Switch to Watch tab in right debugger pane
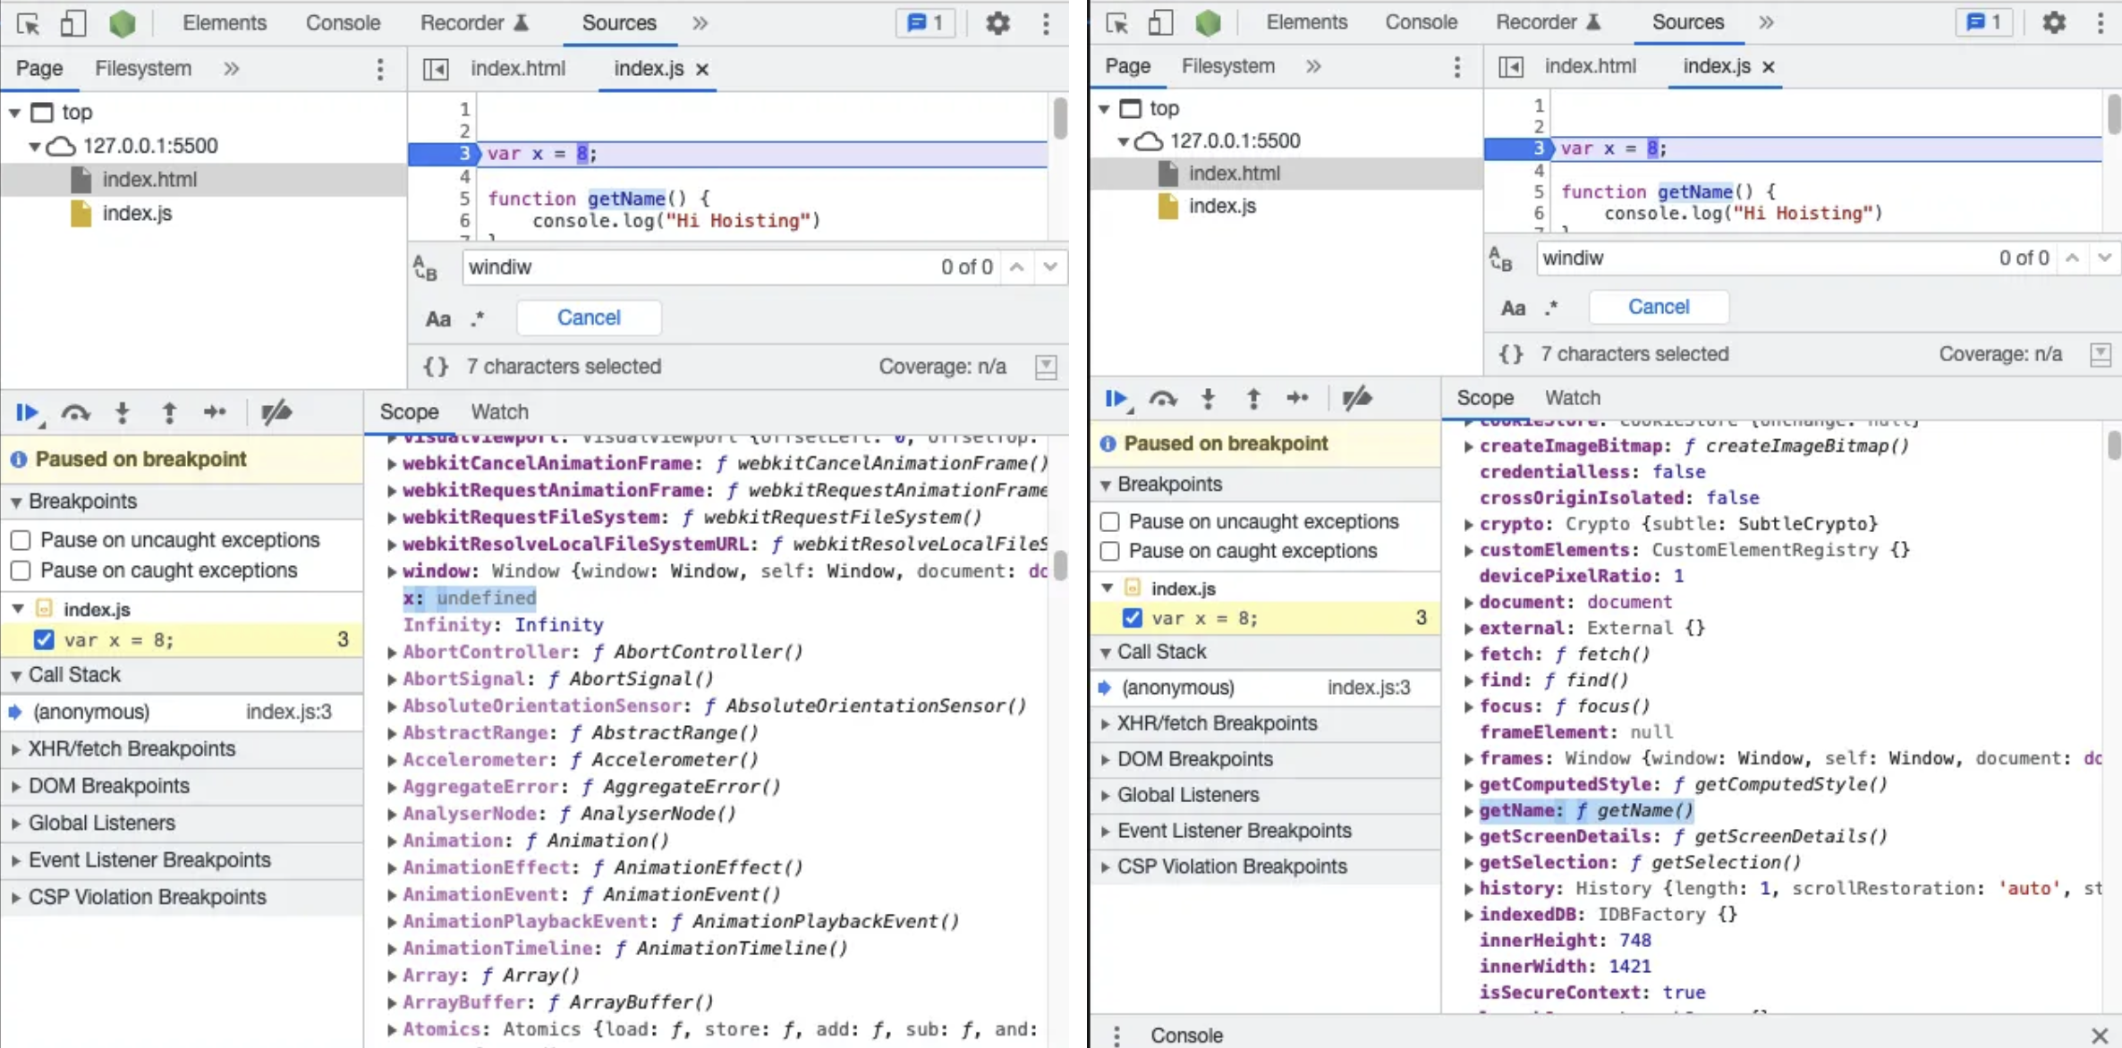This screenshot has height=1048, width=2122. [1572, 398]
